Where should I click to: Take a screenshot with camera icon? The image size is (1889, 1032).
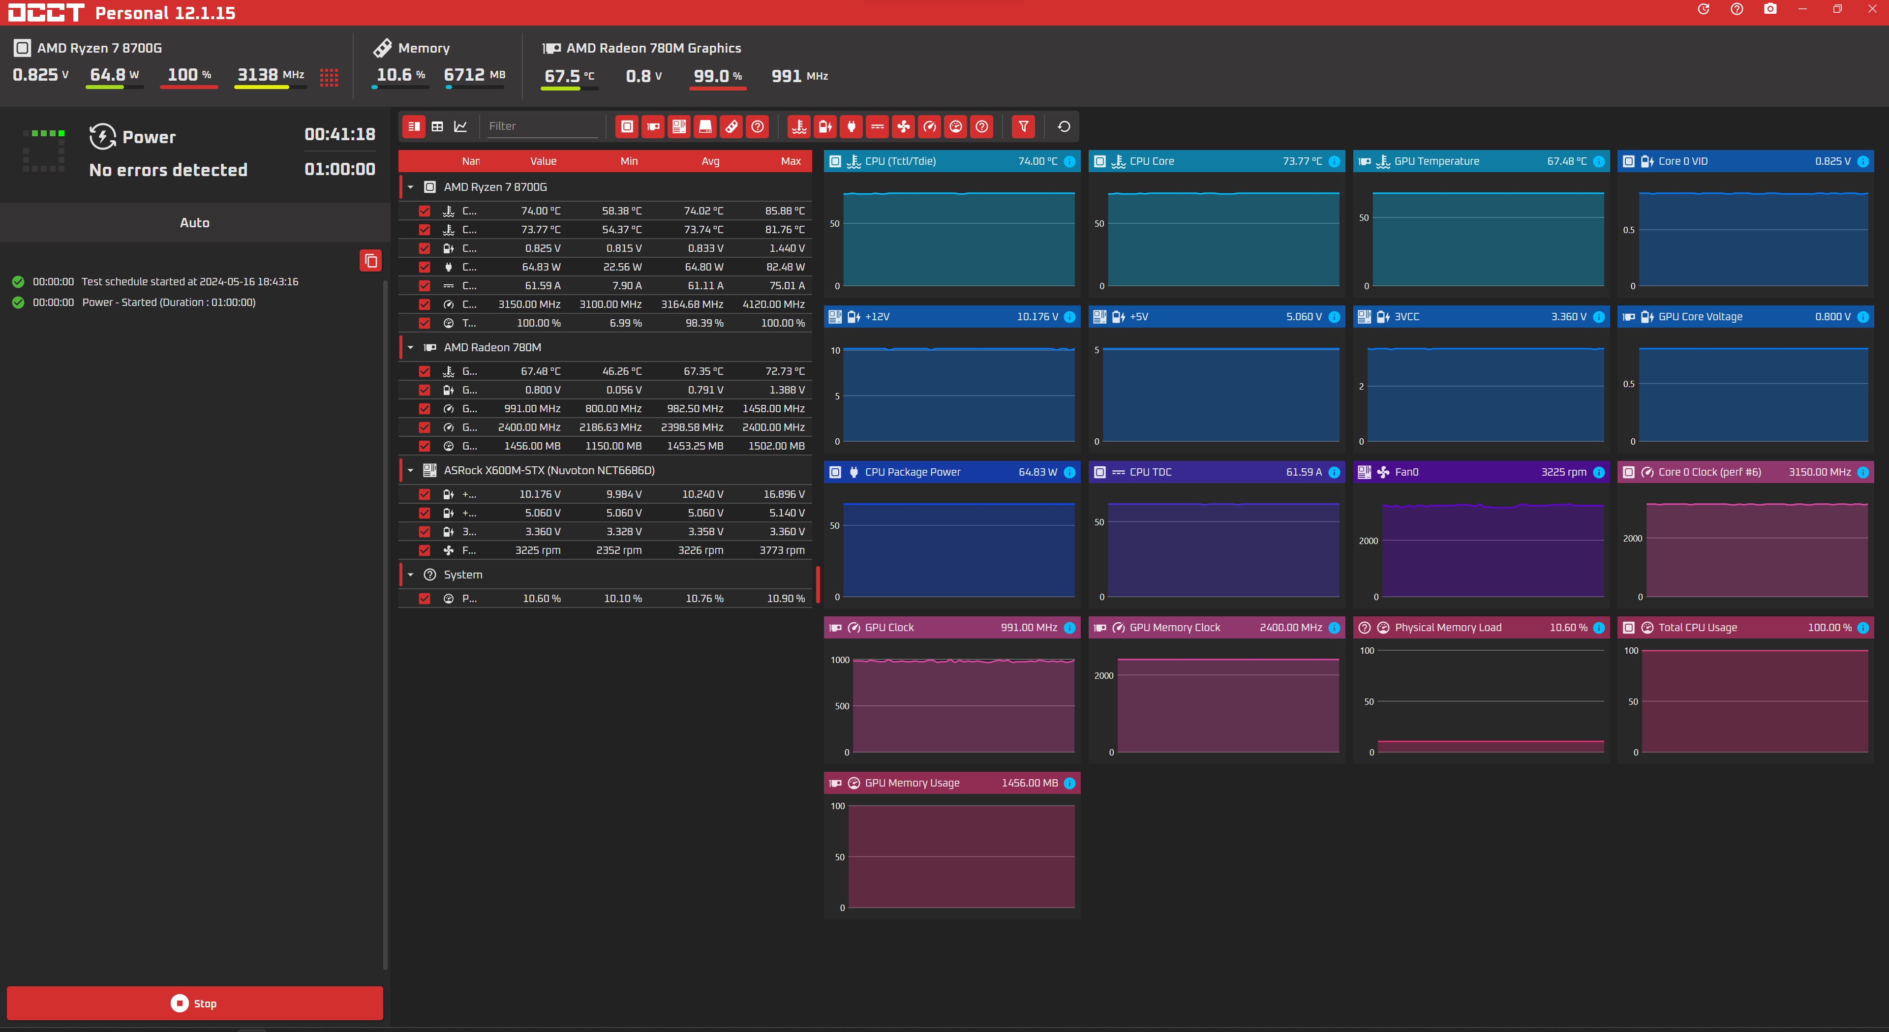tap(1770, 9)
